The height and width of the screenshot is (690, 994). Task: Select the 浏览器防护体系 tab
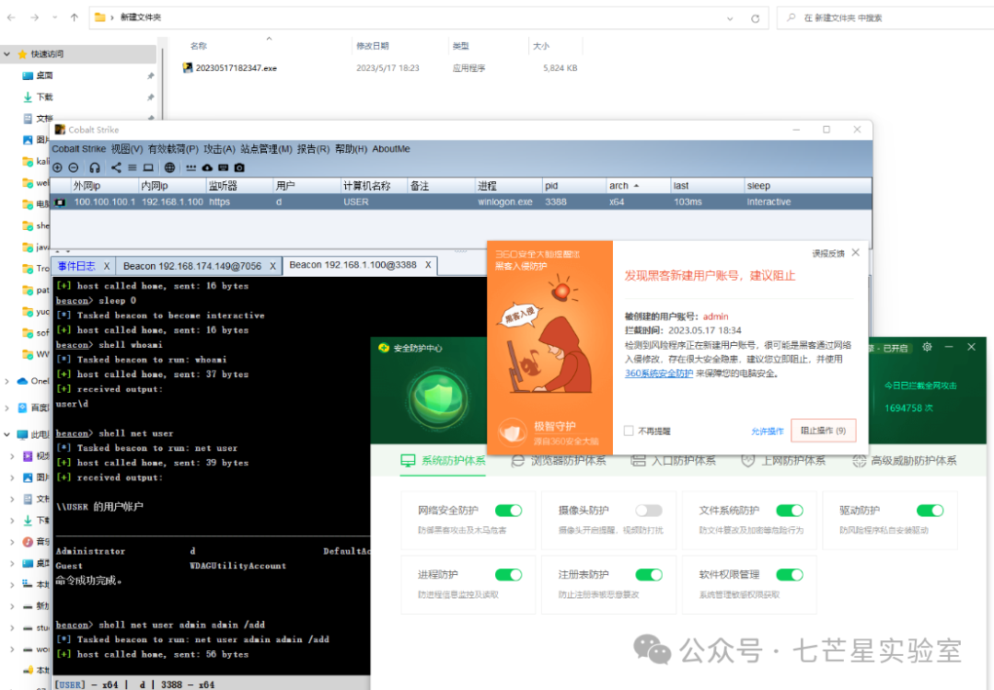(559, 461)
